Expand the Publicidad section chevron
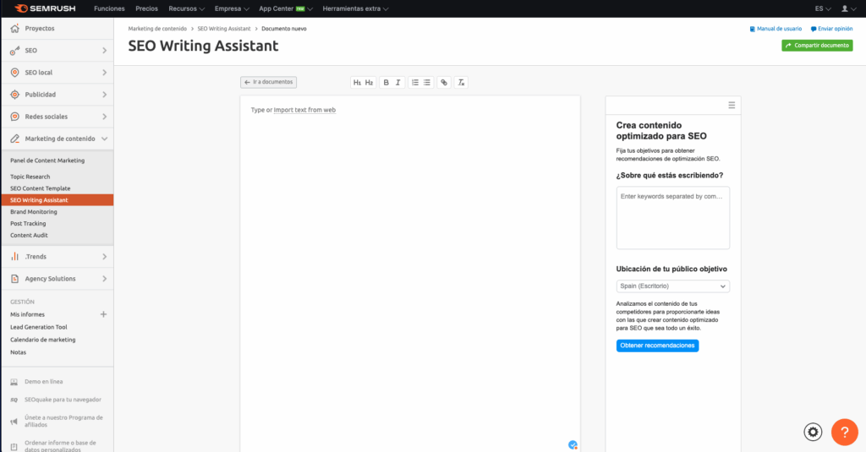Image resolution: width=866 pixels, height=452 pixels. click(104, 95)
